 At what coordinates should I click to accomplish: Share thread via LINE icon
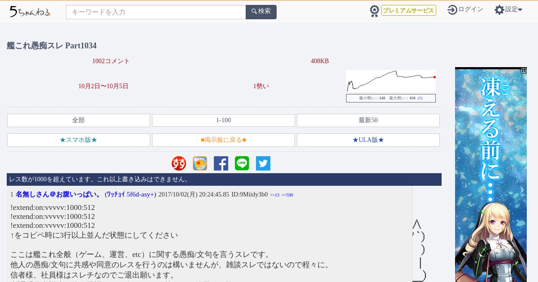coord(242,163)
